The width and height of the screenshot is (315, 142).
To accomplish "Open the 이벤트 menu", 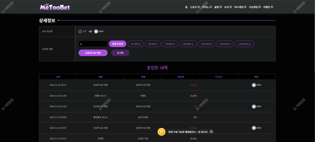I will click(x=267, y=7).
